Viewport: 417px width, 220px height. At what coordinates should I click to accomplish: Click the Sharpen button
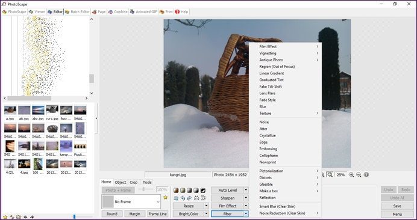228,198
